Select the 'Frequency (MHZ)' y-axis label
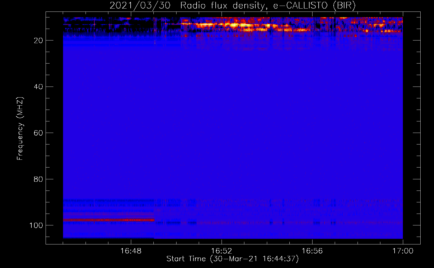Viewport: 434px width, 268px height. click(20, 128)
